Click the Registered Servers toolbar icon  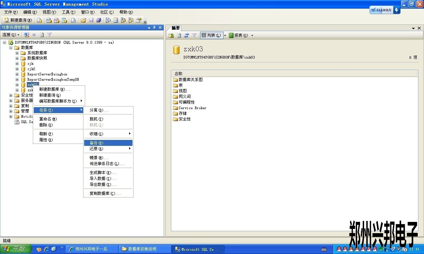108,20
